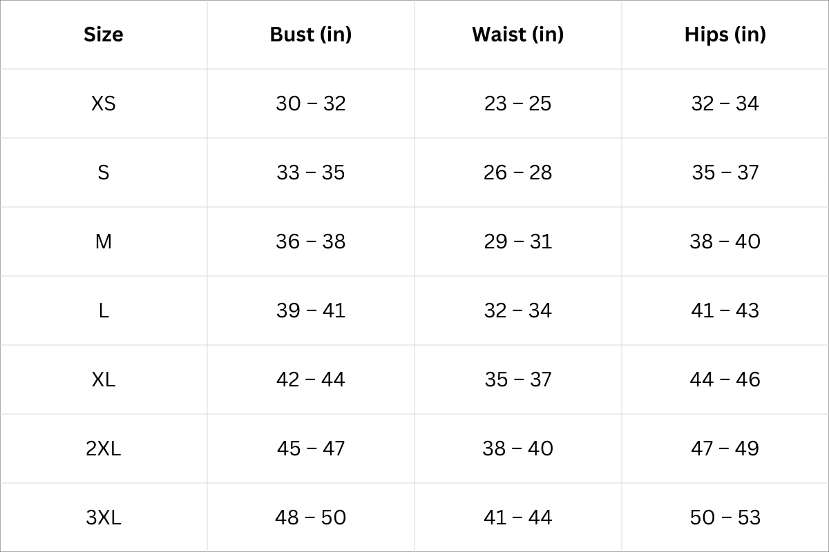Click the XS size cell
This screenshot has height=552, width=829.
(x=104, y=103)
